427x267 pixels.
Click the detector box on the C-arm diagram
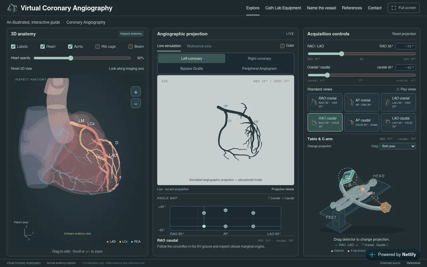point(347,177)
